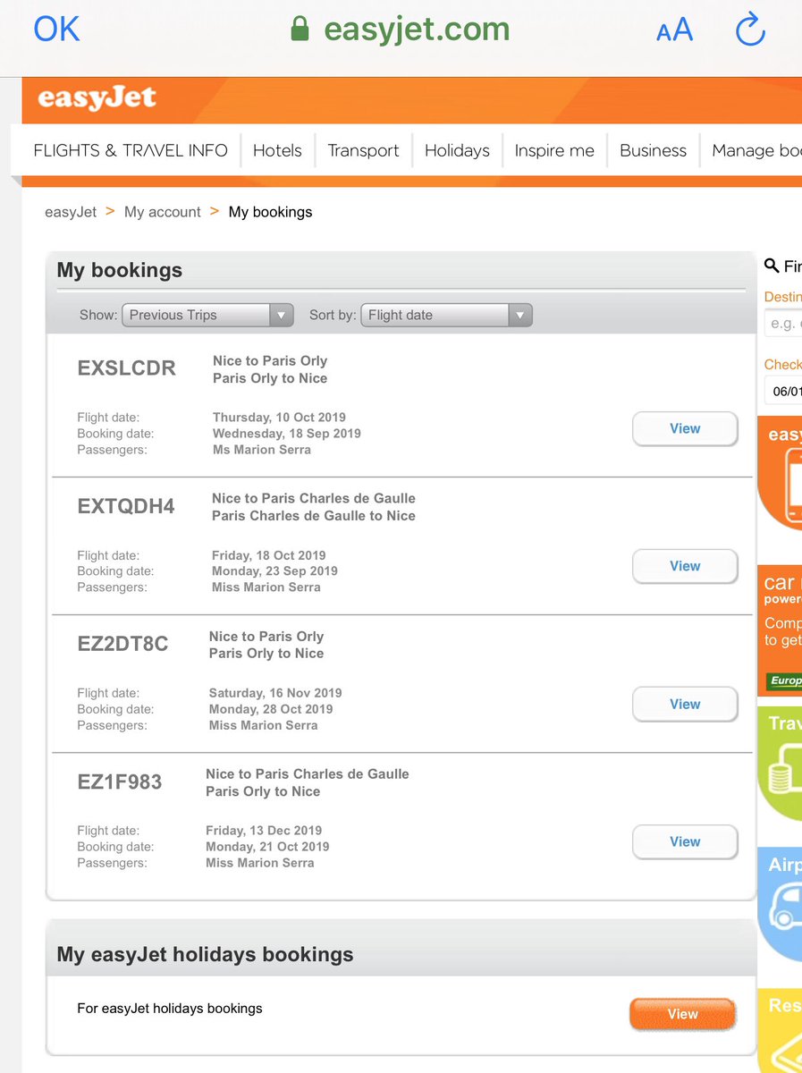This screenshot has width=802, height=1073.
Task: Open the Hotels menu item
Action: (x=277, y=150)
